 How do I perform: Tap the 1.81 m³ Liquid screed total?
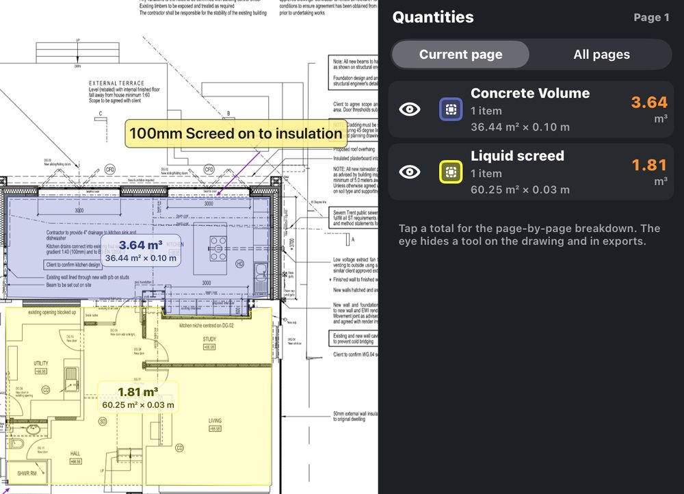[x=649, y=172]
